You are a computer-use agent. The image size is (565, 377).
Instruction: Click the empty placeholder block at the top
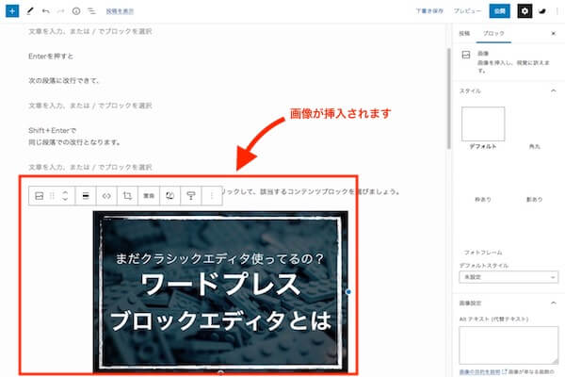tap(90, 31)
